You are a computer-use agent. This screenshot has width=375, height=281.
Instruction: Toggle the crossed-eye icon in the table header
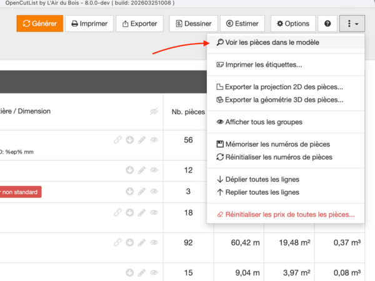point(154,112)
